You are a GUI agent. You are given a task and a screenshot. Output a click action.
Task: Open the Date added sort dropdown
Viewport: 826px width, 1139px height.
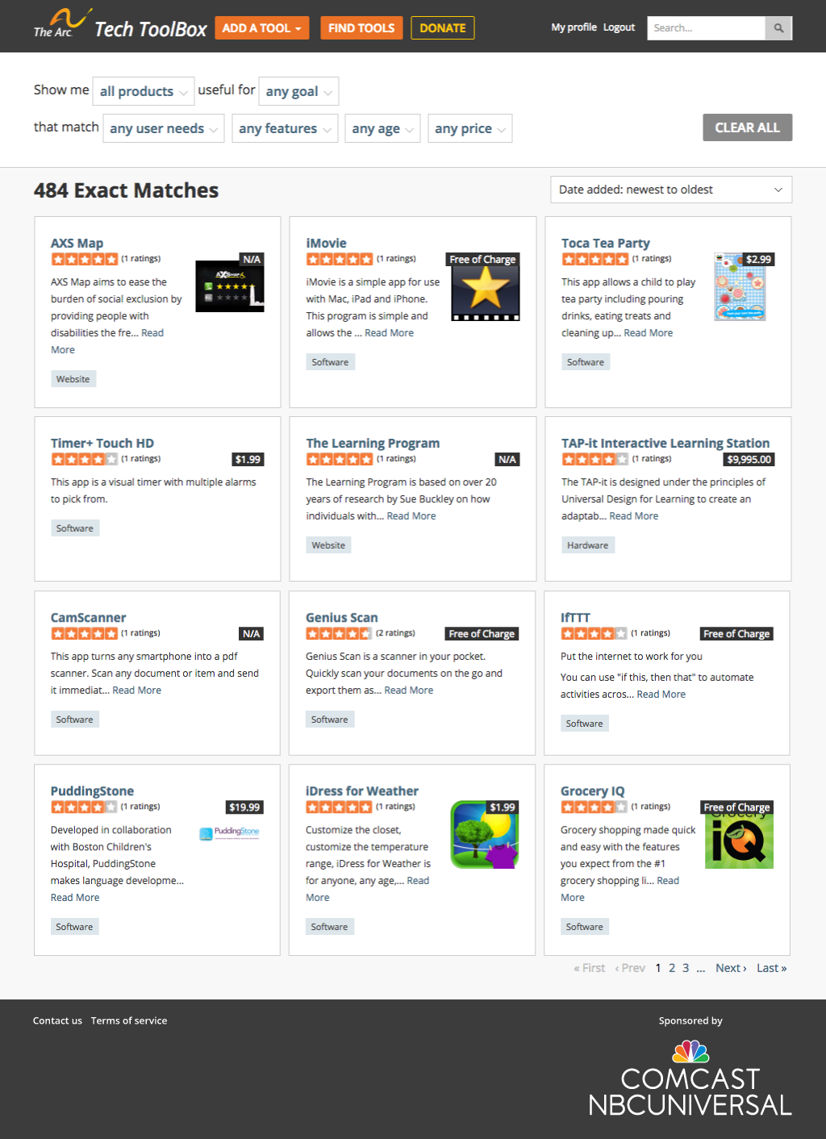point(671,190)
